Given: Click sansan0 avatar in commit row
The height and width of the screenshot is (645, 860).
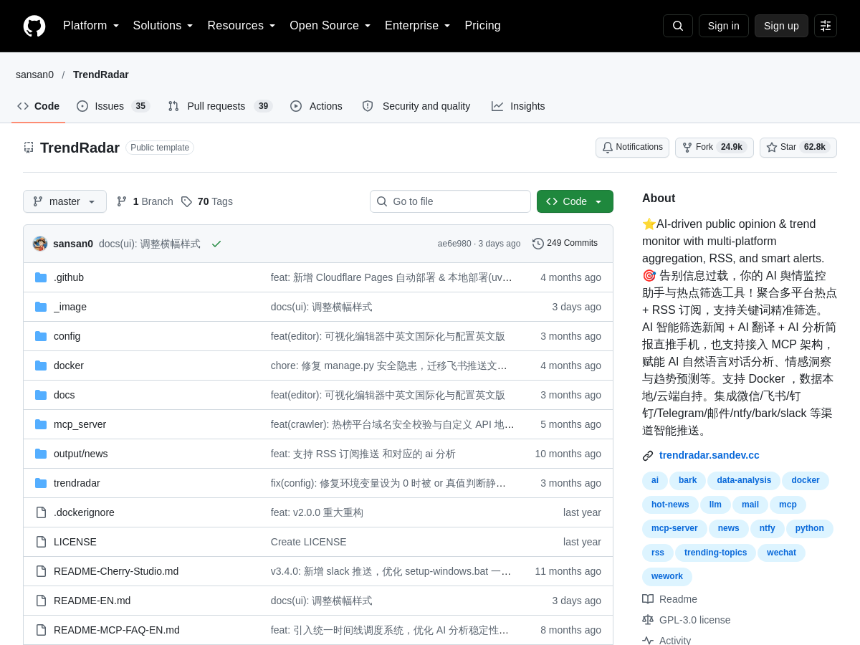Looking at the screenshot, I should [x=40, y=244].
